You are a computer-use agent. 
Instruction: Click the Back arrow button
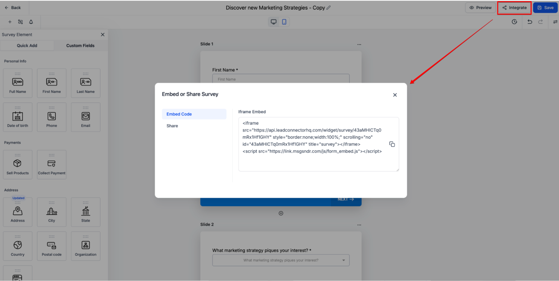tap(13, 8)
